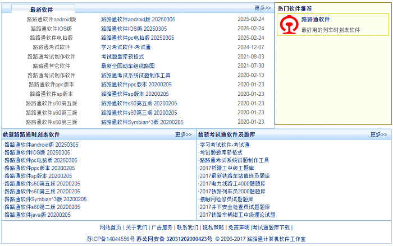Click the 路路通软件s60第五版 category label
Image resolution: width=393 pixels, height=246 pixels.
pyautogui.click(x=52, y=103)
